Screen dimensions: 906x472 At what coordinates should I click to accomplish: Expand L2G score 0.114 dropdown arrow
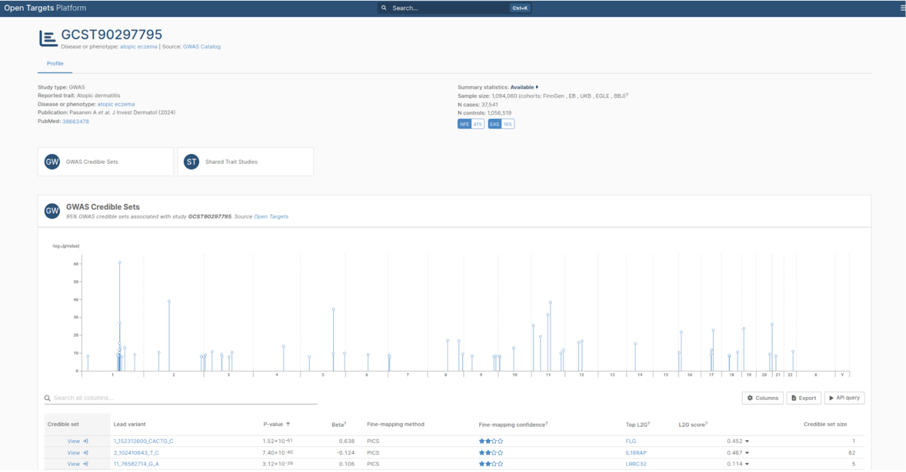point(747,464)
